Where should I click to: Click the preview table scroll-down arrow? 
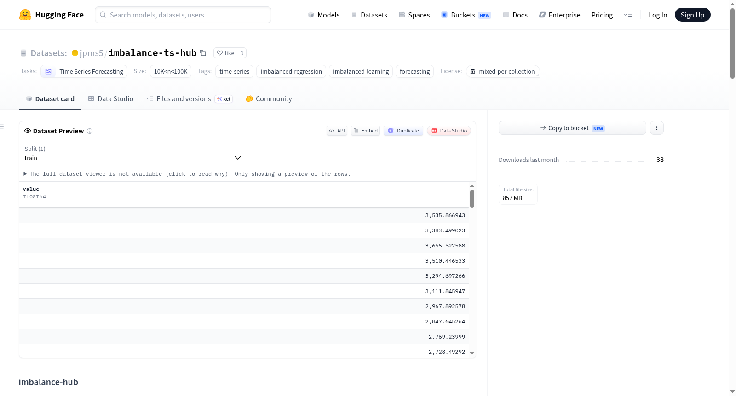click(x=472, y=353)
